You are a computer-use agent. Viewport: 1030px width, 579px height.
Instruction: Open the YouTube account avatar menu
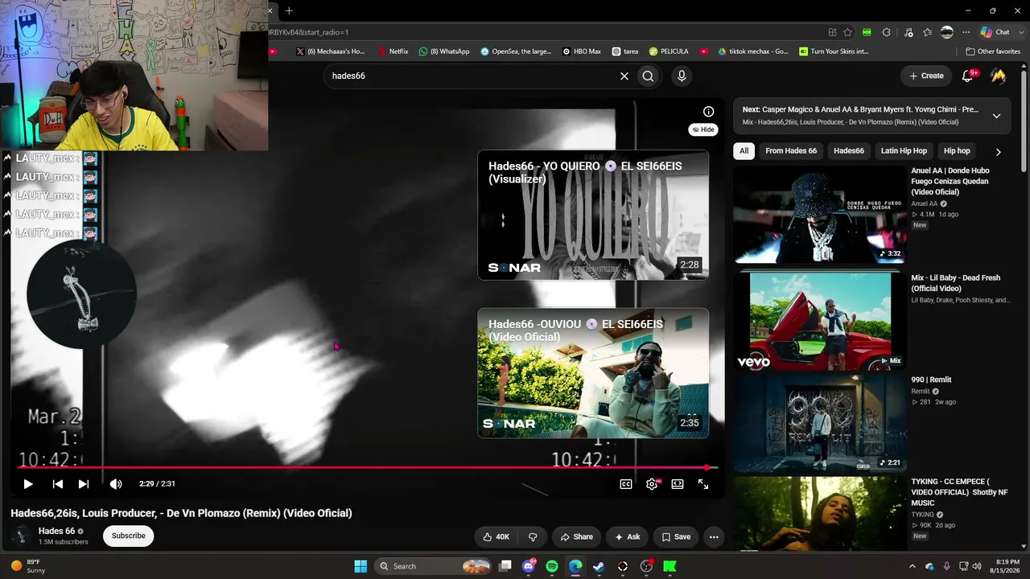[998, 76]
